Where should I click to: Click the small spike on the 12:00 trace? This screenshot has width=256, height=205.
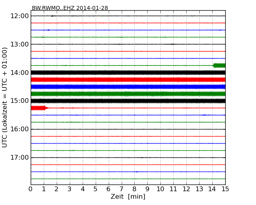[x=52, y=16]
